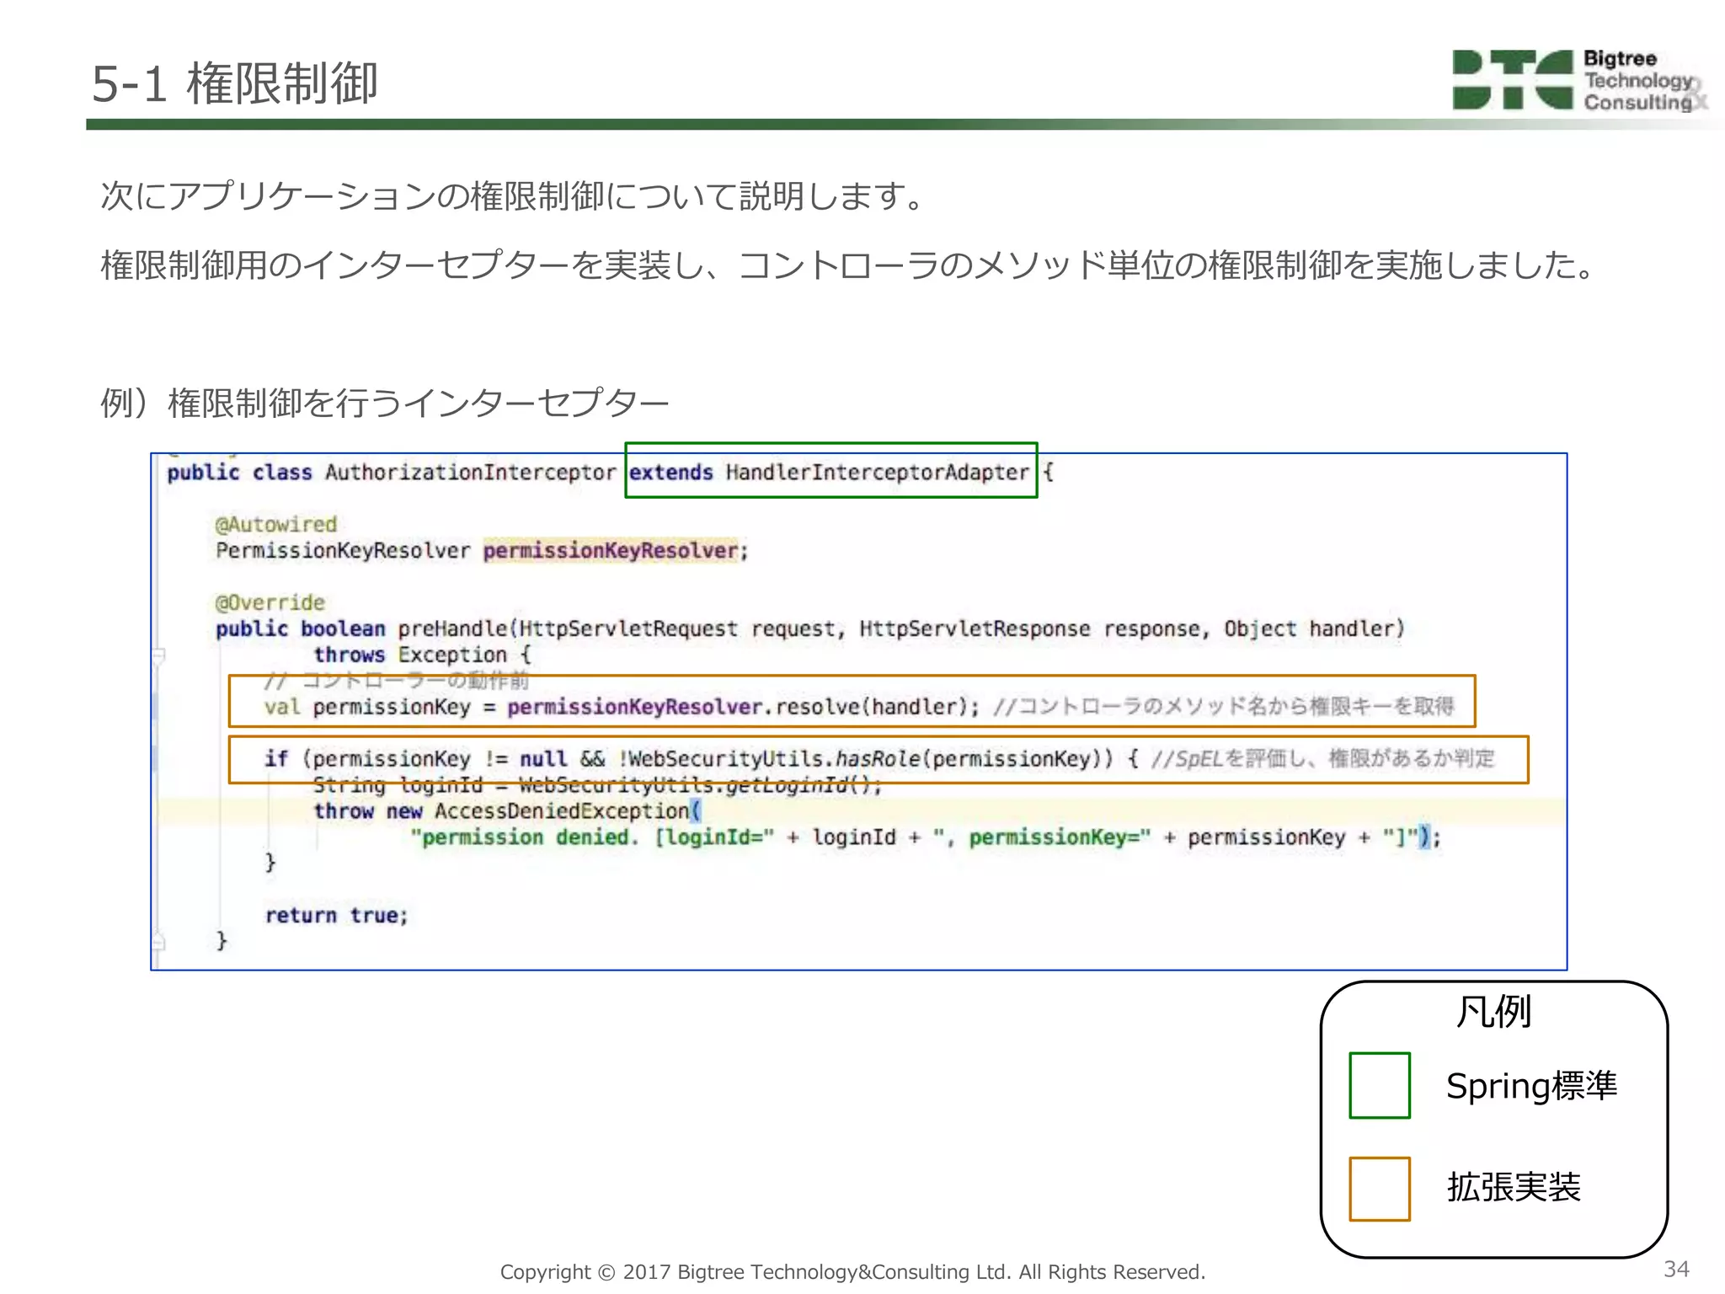The image size is (1725, 1294).
Task: Click the fold marker beside the method's closing brace
Action: [158, 942]
